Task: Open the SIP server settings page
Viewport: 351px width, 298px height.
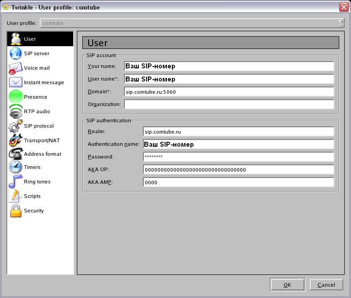Action: (40, 53)
